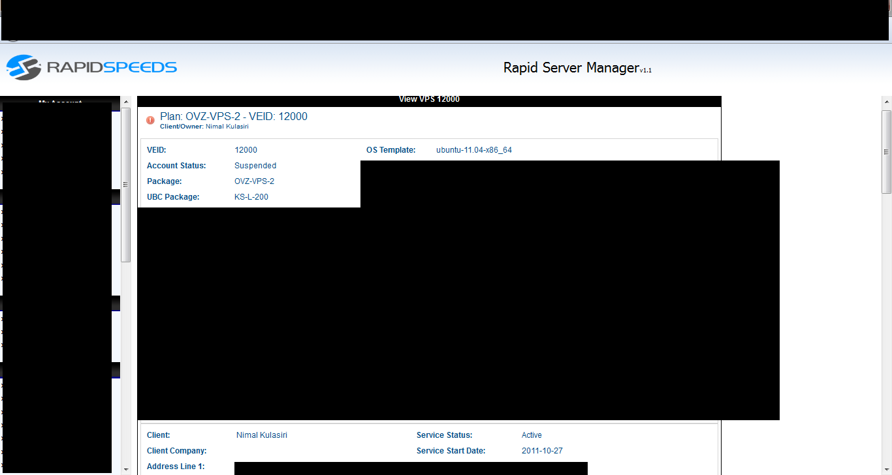The image size is (892, 475).
Task: Click the ubuntu-11.04-x86_64 OS Template value
Action: point(474,150)
